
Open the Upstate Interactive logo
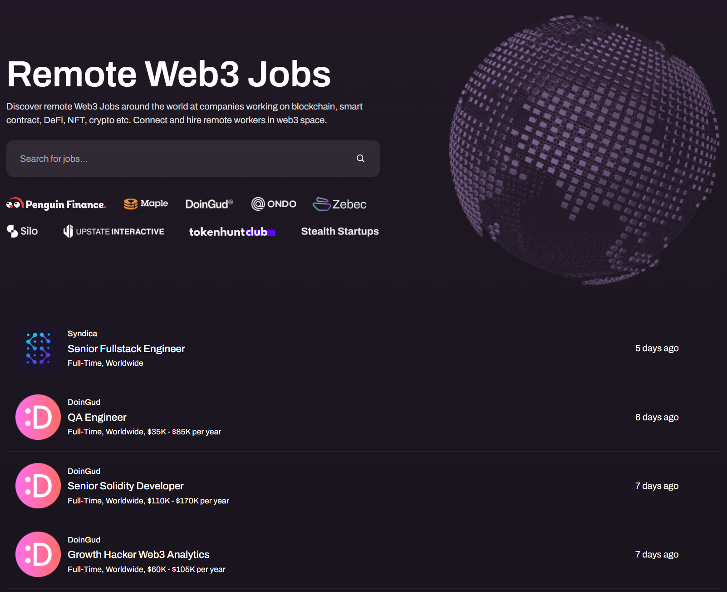pos(113,231)
